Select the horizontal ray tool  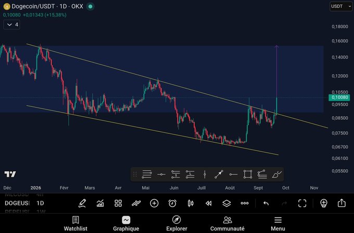[233, 174]
